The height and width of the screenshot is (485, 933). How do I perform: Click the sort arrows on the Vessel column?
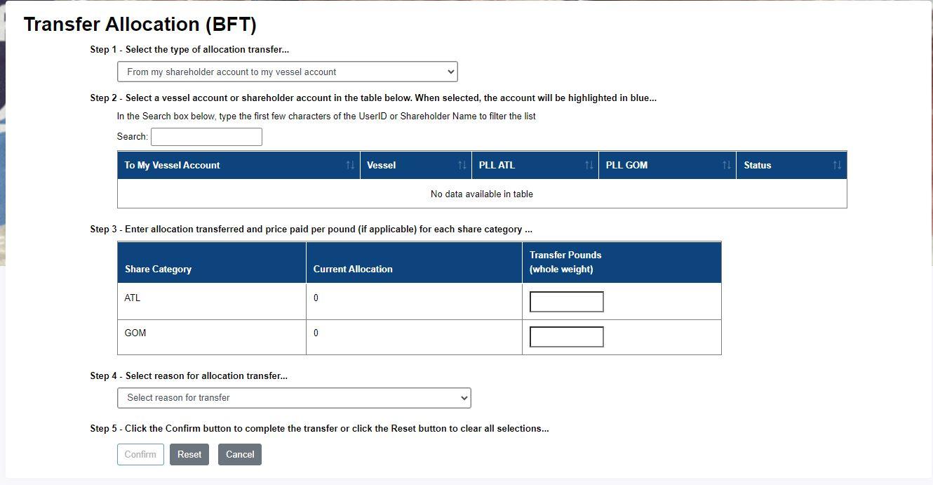point(462,166)
